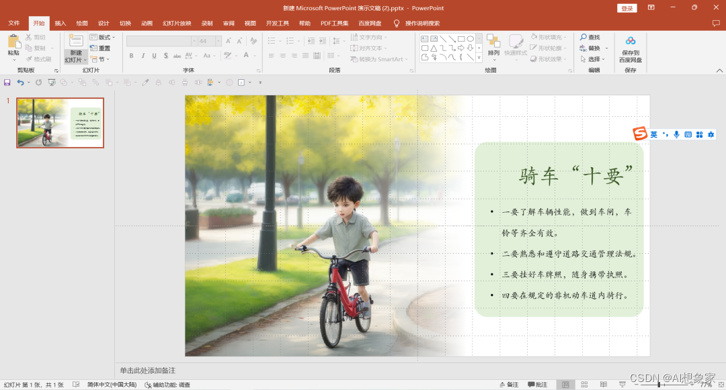
Task: Open Section (节) dropdown
Action: [x=100, y=59]
